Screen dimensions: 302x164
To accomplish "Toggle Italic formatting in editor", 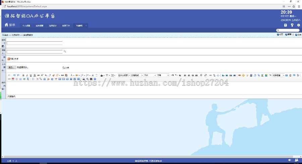I will click(27, 75).
